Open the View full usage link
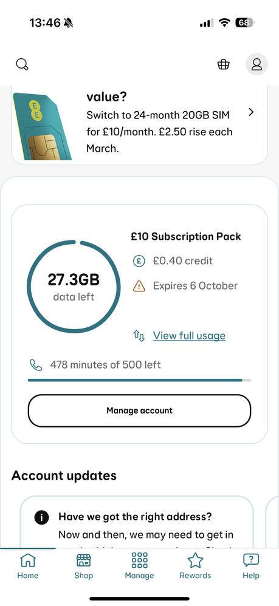The width and height of the screenshot is (279, 606). pyautogui.click(x=189, y=335)
